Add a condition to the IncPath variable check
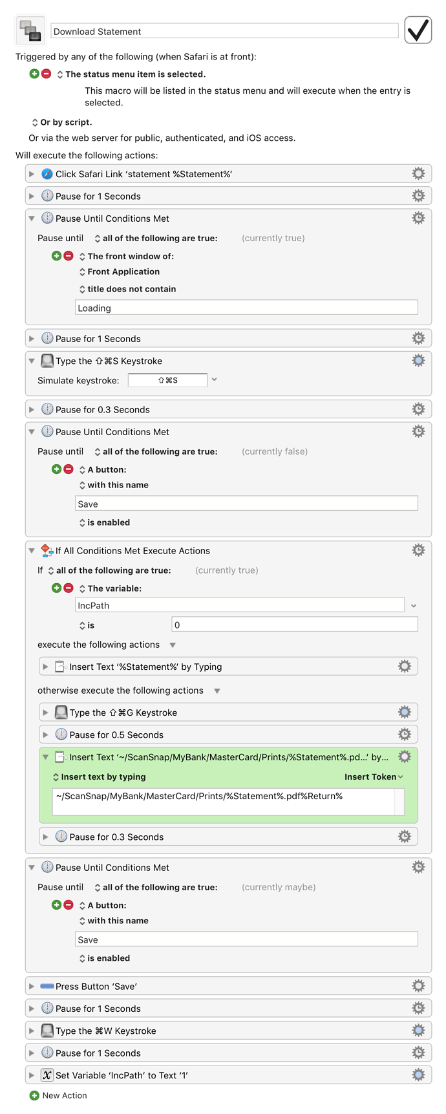The height and width of the screenshot is (1114, 446). (x=57, y=588)
